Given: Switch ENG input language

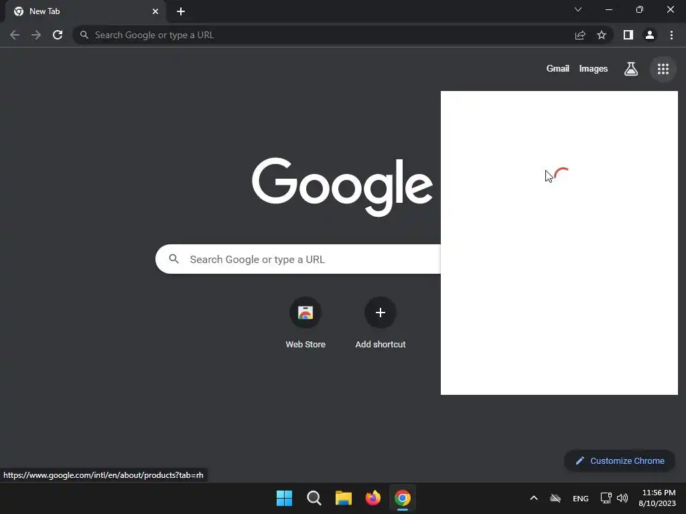Looking at the screenshot, I should [581, 498].
